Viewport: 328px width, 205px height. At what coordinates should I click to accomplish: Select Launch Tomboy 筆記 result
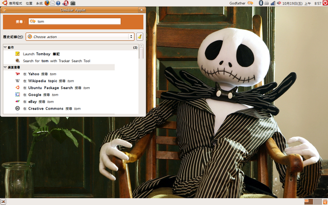coord(41,54)
